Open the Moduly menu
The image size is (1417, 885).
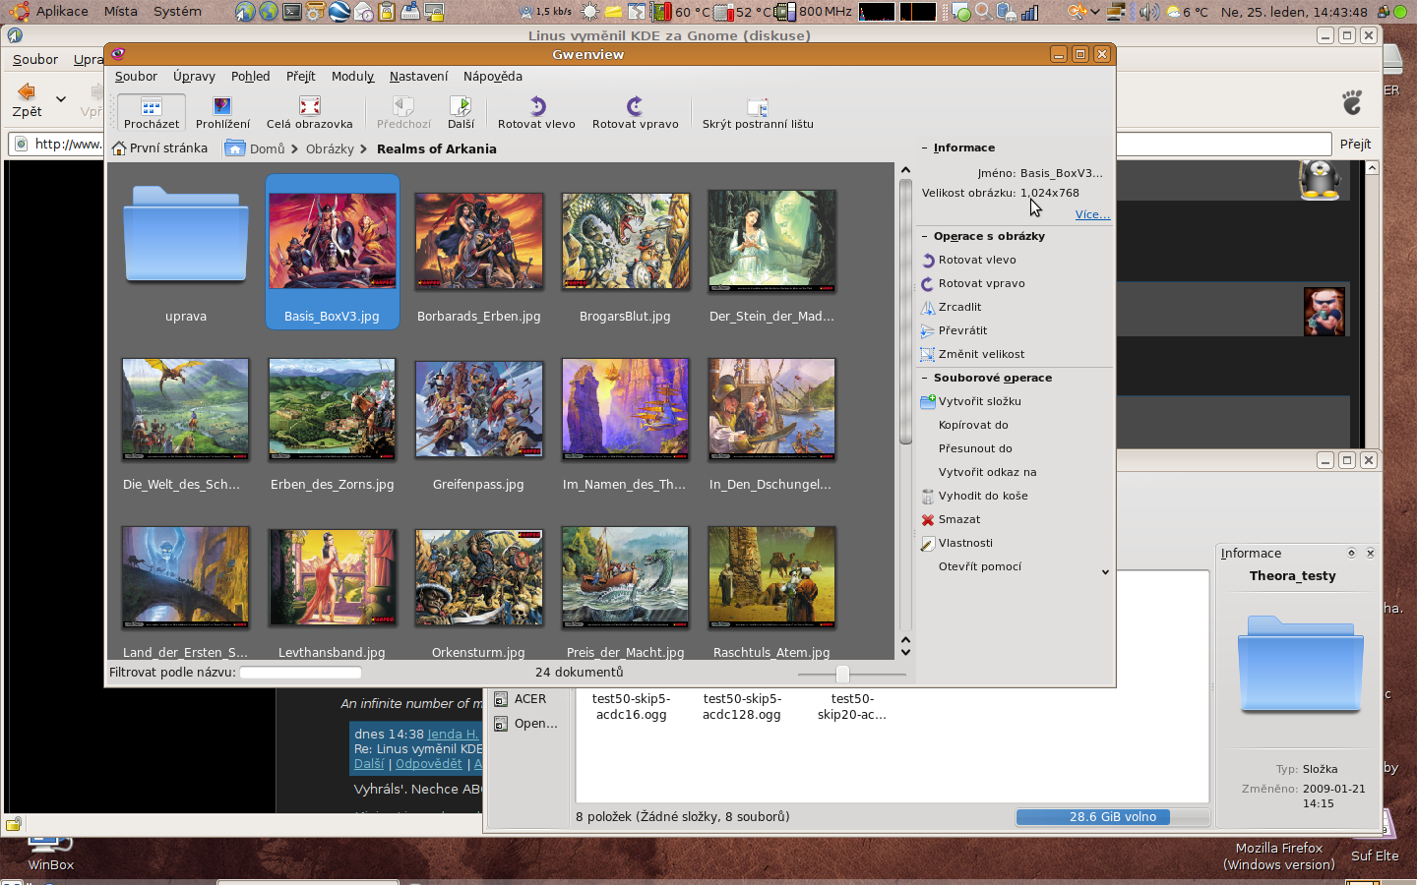[x=352, y=77]
